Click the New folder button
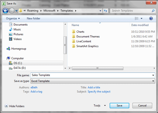Image resolution: width=158 pixels, height=113 pixels. pyautogui.click(x=33, y=19)
